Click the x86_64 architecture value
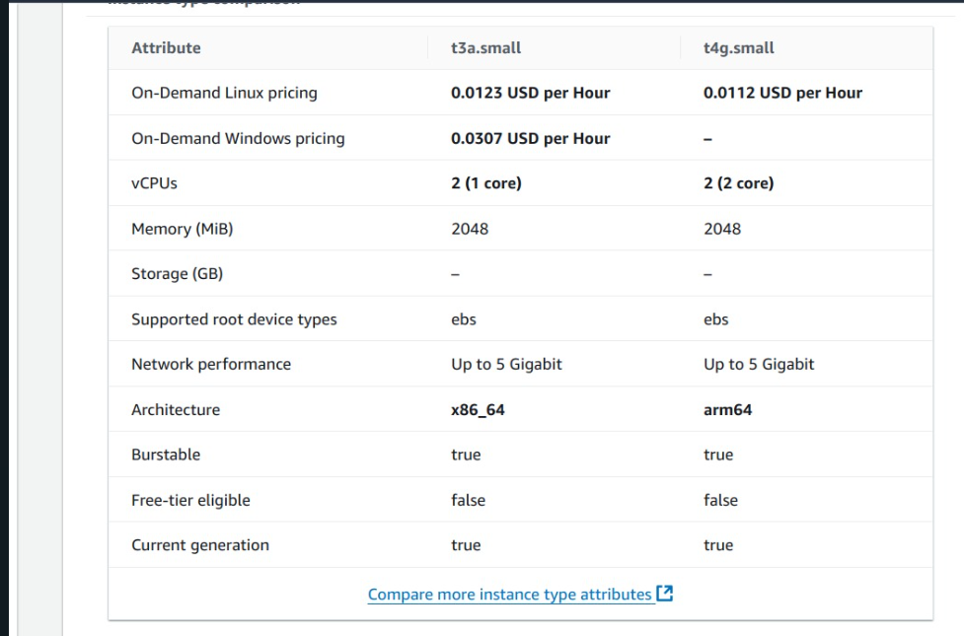The image size is (964, 636). (478, 410)
